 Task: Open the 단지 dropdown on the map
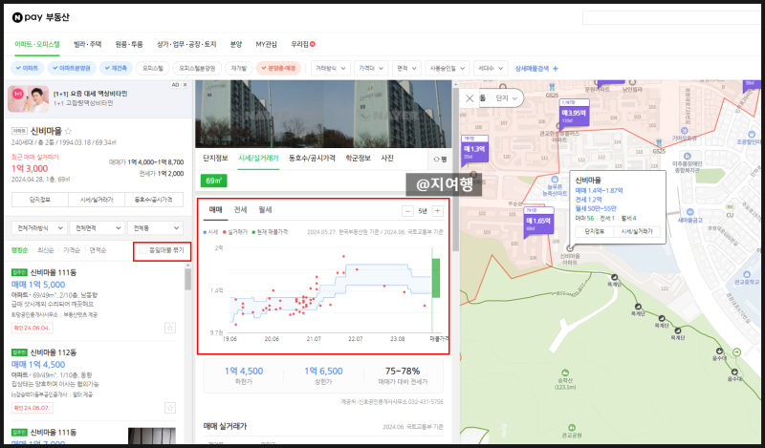507,98
